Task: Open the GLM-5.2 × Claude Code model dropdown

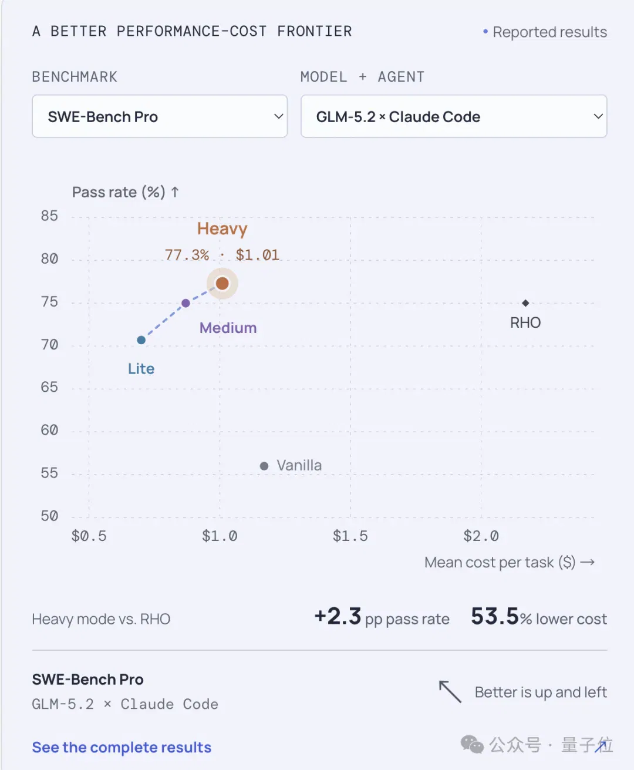Action: click(454, 116)
